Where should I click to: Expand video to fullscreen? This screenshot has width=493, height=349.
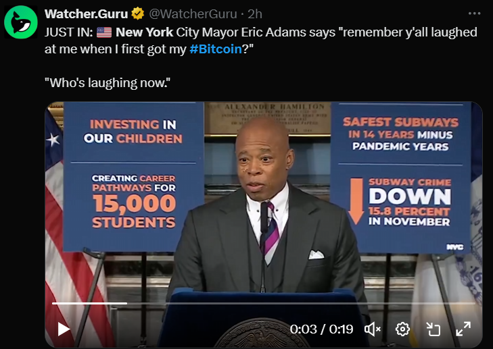click(x=463, y=329)
